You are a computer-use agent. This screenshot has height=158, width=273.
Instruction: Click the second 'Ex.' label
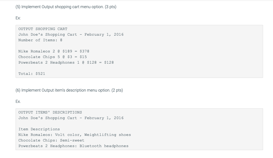(18, 102)
